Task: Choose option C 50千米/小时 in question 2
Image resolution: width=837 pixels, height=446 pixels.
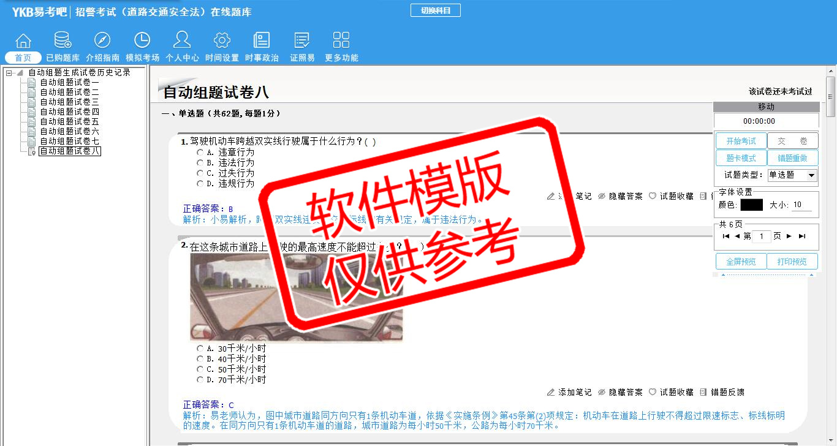Action: [200, 369]
